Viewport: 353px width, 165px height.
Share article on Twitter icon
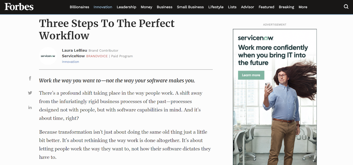[x=30, y=93]
